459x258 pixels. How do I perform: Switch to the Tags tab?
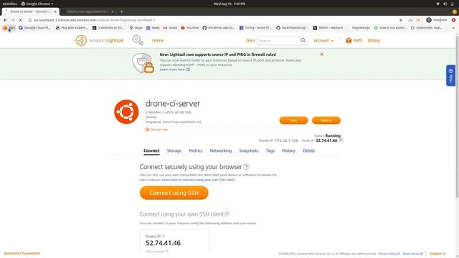coord(270,150)
